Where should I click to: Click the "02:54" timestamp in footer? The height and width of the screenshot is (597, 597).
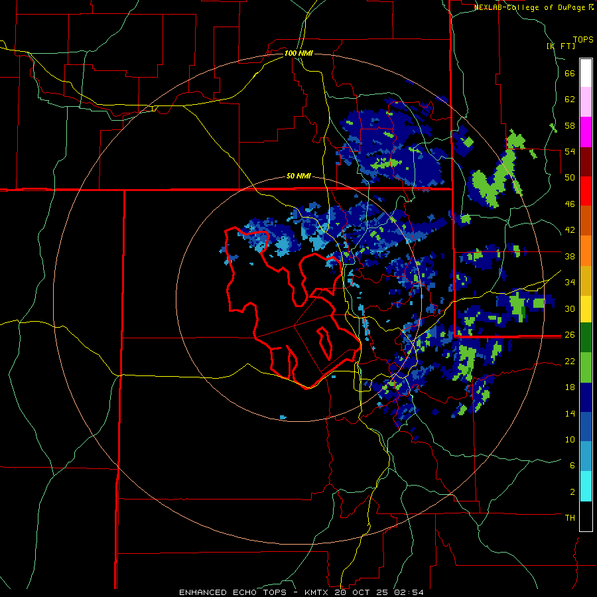pyautogui.click(x=408, y=592)
